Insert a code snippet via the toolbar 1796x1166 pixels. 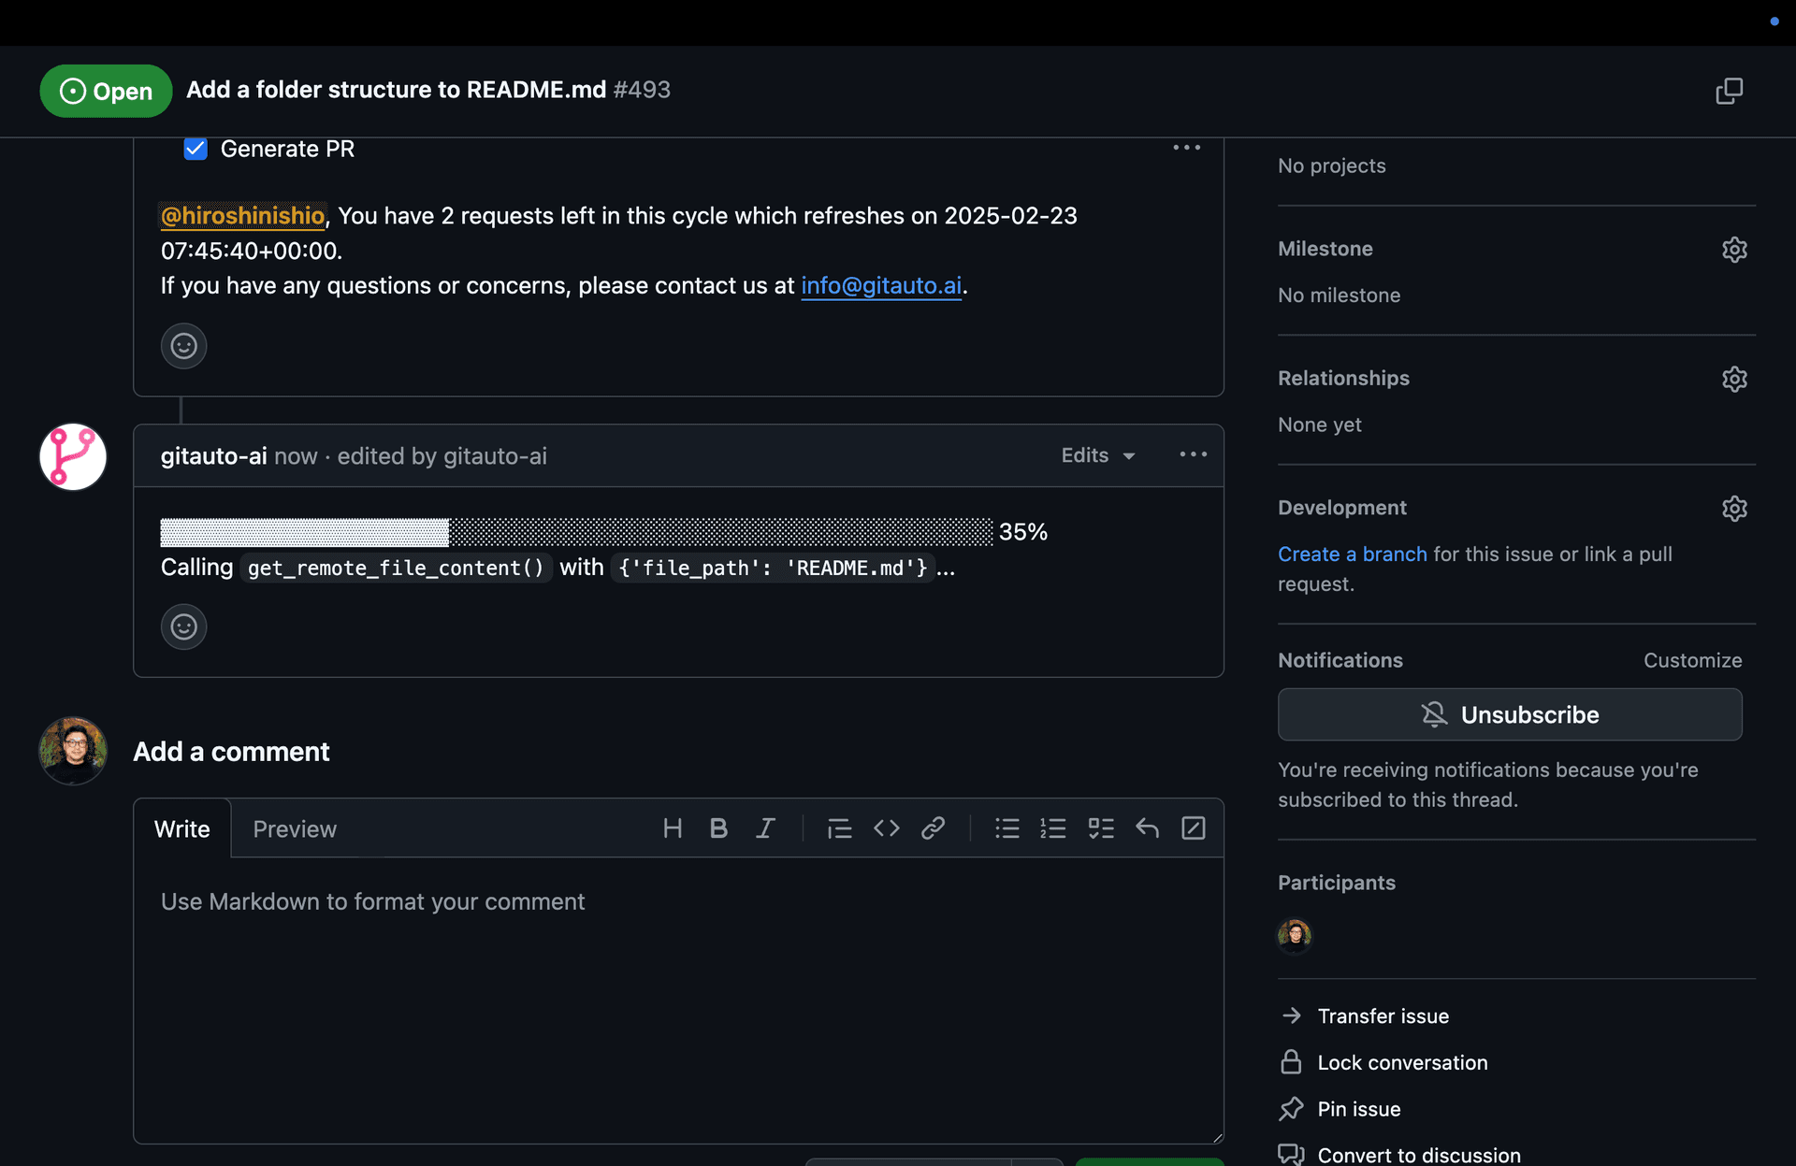(886, 828)
